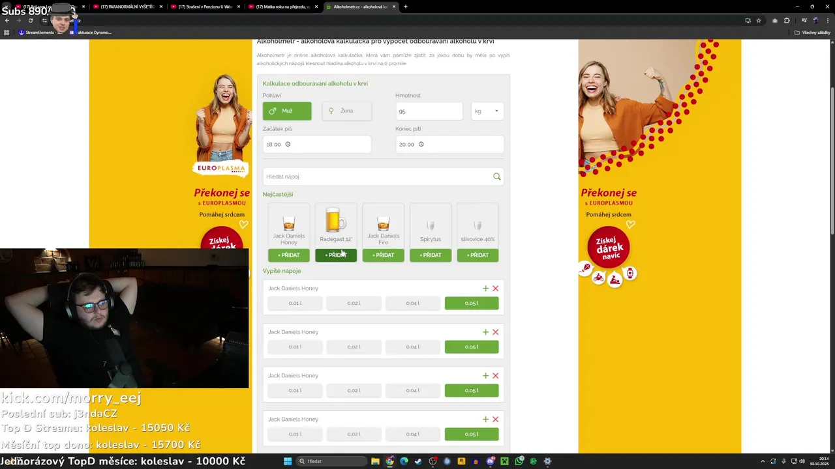Viewport: 835px width, 469px height.
Task: Go back using browser back arrow
Action: (7, 20)
